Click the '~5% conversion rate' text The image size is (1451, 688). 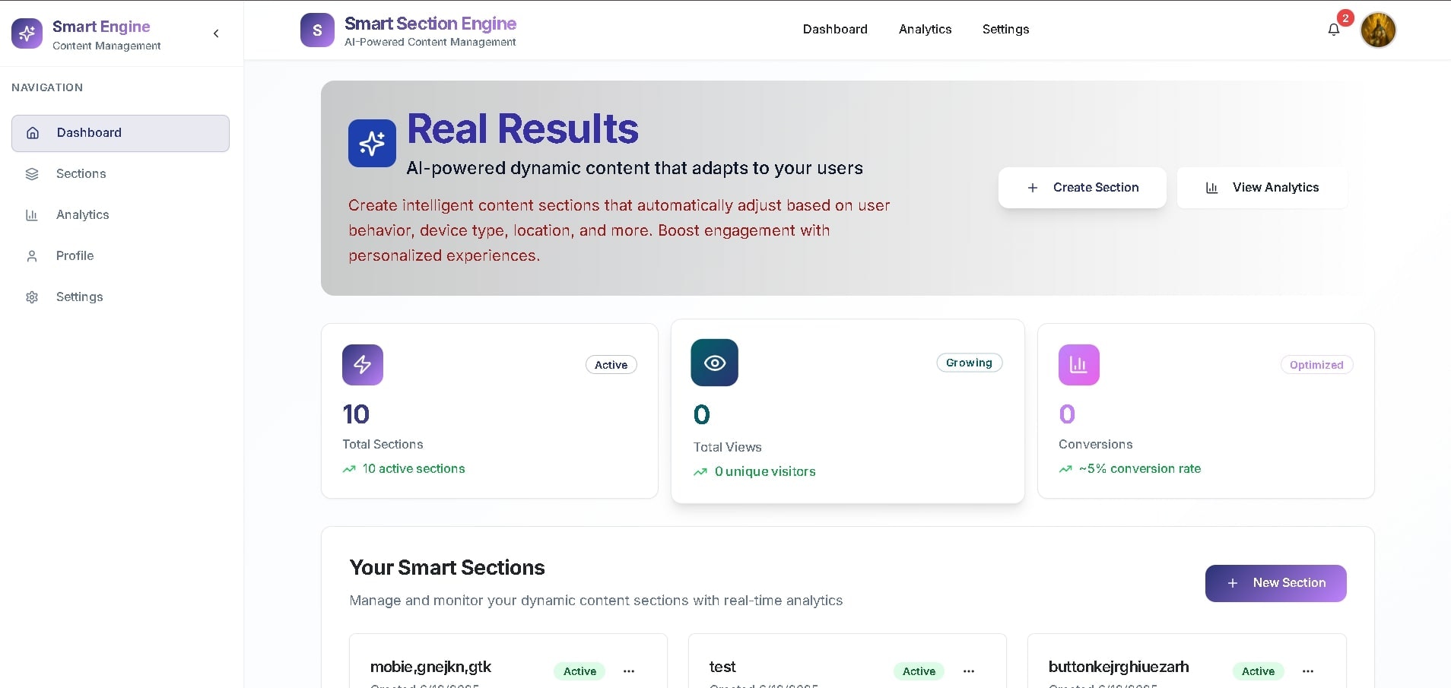click(1140, 469)
